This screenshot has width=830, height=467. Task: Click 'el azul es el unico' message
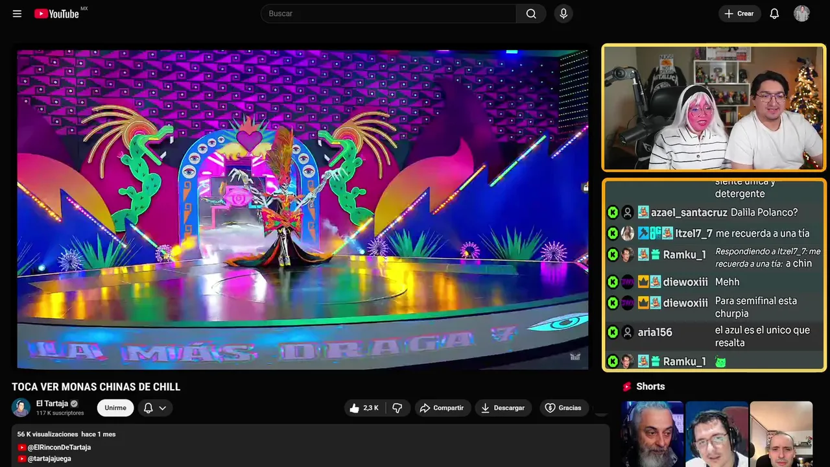tap(763, 337)
